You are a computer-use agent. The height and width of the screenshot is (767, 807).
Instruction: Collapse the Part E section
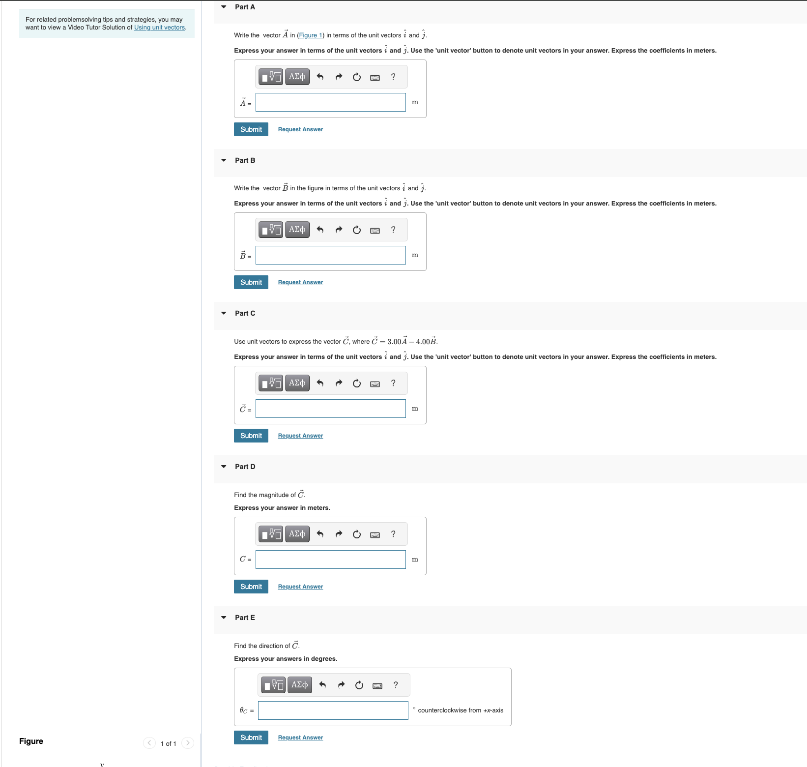224,618
